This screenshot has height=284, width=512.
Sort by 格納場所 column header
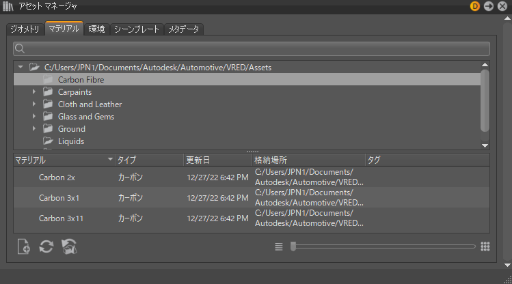point(308,160)
